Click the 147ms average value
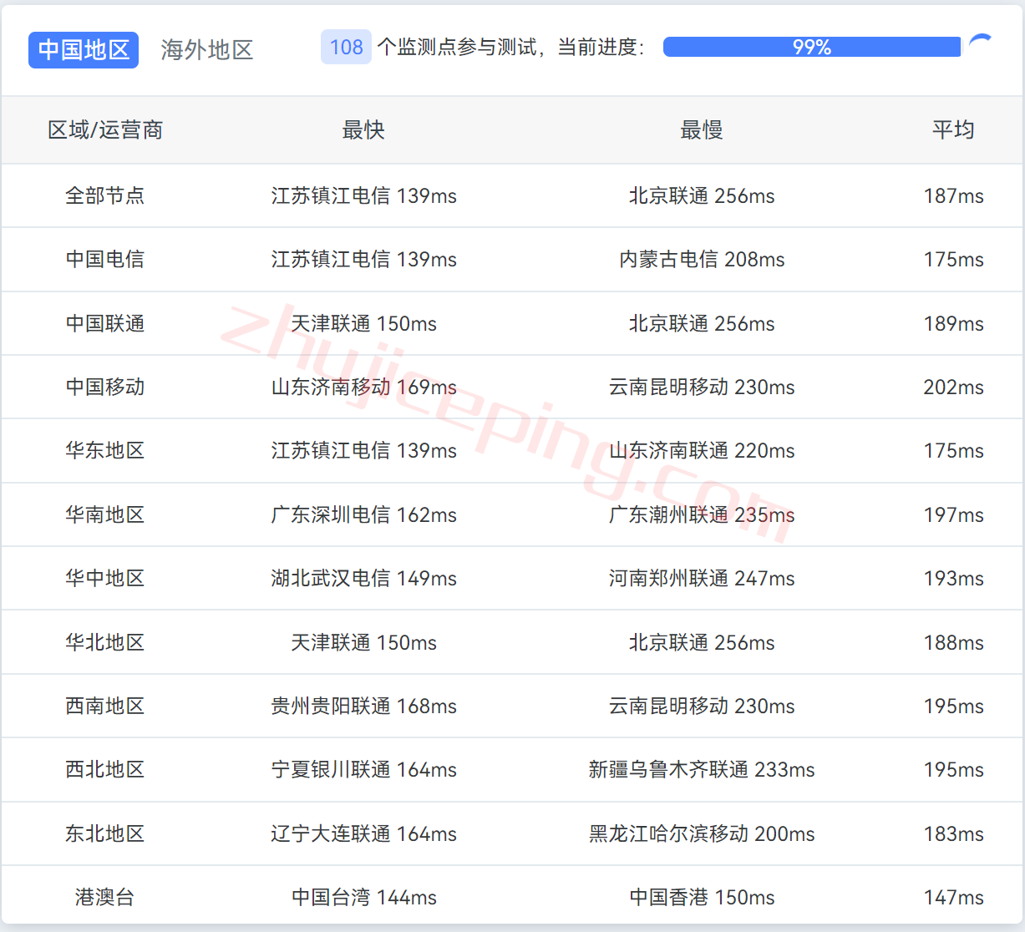This screenshot has width=1025, height=932. (953, 897)
